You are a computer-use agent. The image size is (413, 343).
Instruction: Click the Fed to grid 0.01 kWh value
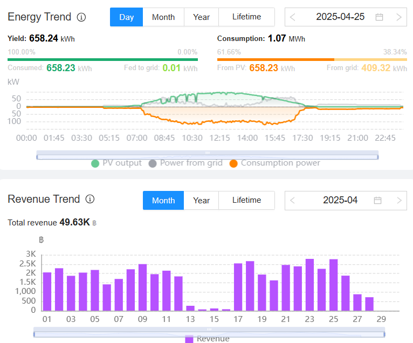click(180, 68)
